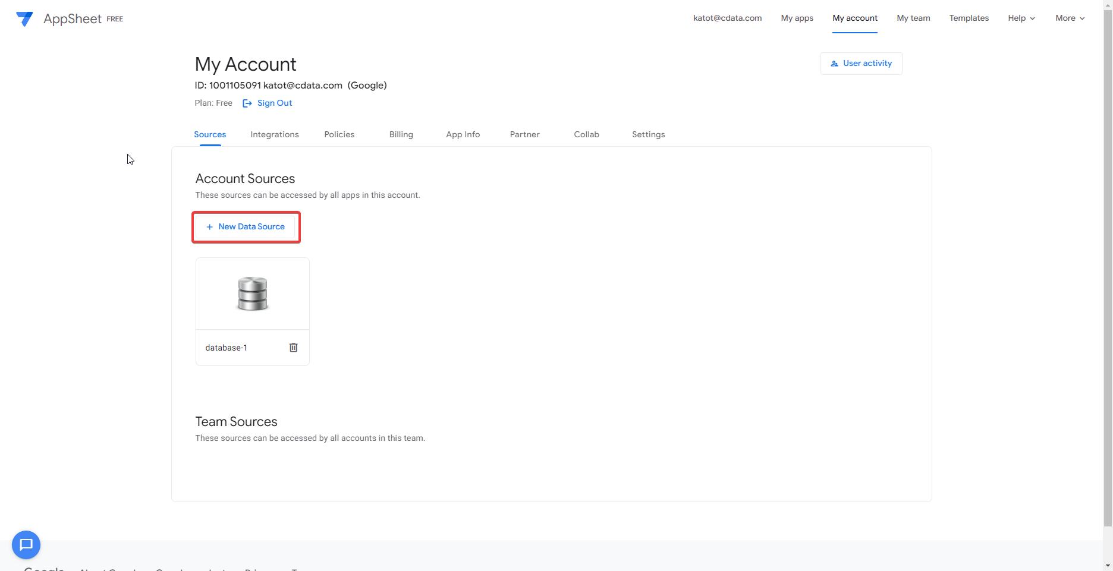
Task: Open the Collab tab
Action: 587,135
